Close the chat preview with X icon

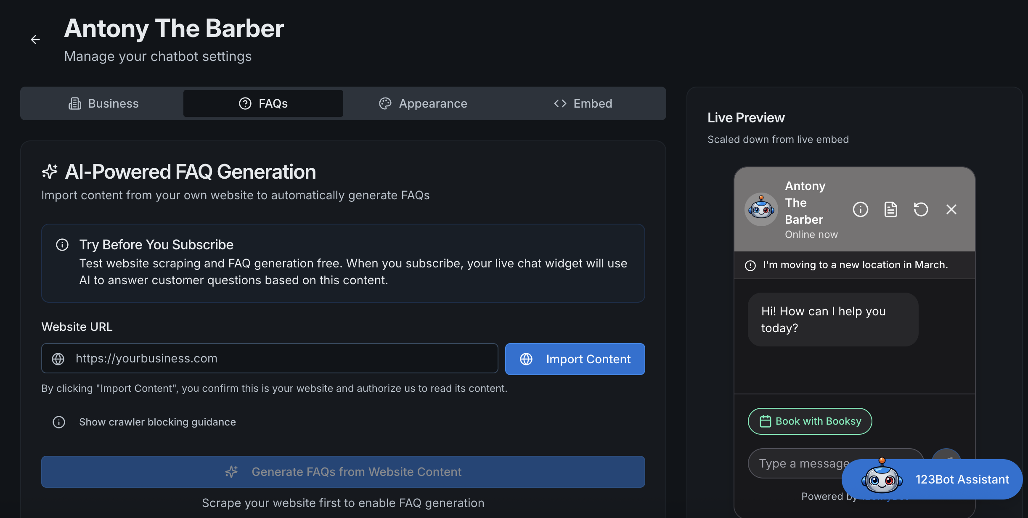[951, 209]
